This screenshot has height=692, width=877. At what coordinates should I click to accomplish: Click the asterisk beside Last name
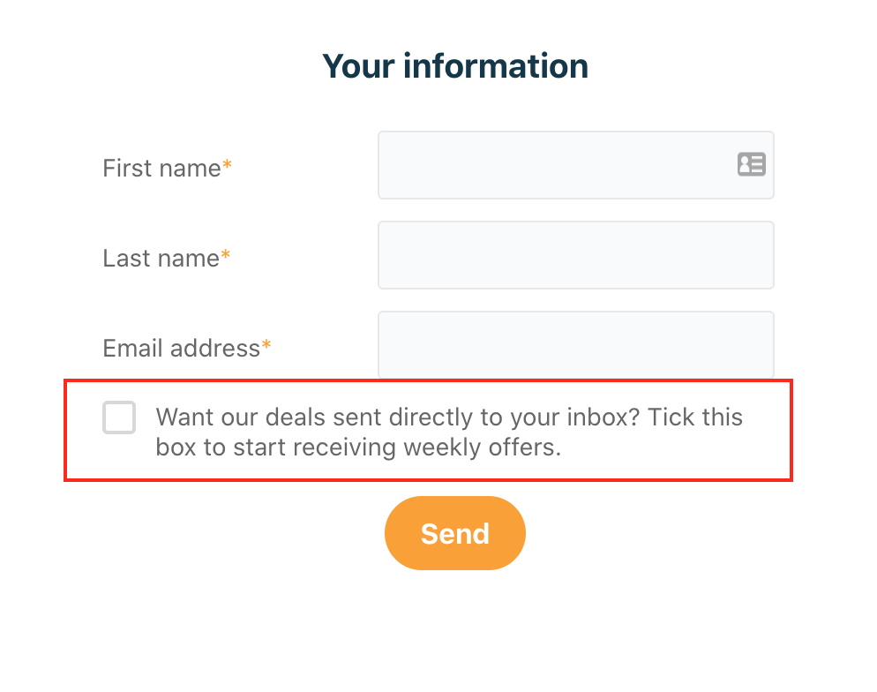point(225,254)
